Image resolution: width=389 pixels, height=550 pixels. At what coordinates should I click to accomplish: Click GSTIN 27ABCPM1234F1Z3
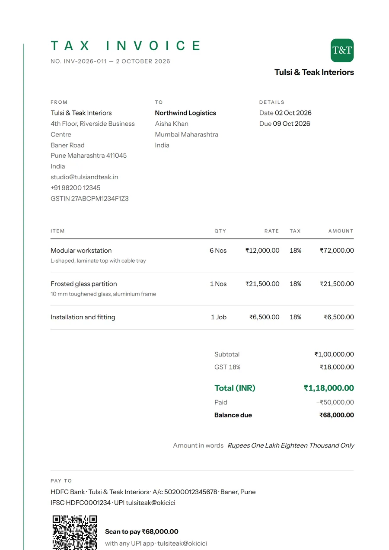89,199
